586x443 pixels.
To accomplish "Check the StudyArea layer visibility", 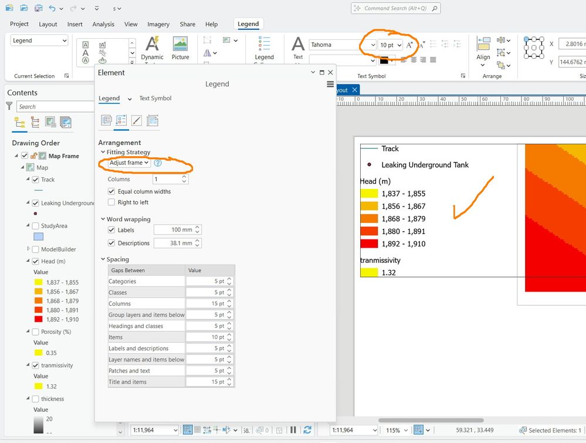I will point(36,226).
